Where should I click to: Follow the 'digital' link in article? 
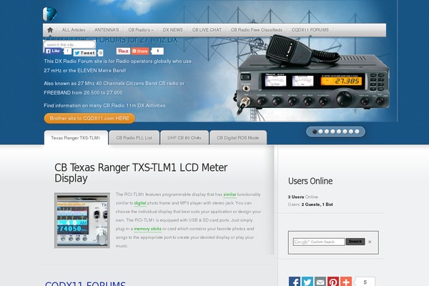(x=140, y=203)
